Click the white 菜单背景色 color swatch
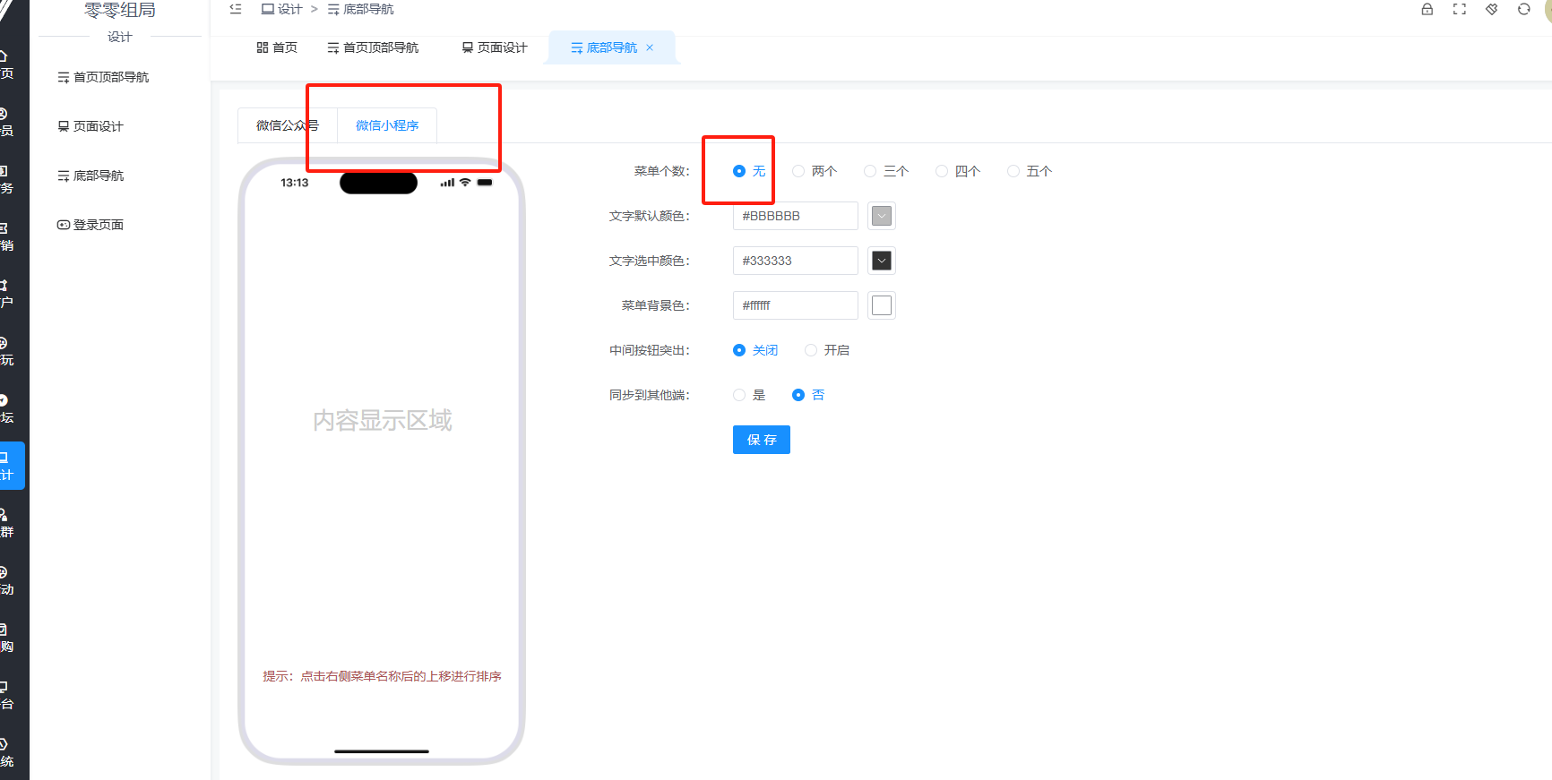The height and width of the screenshot is (780, 1552). pos(882,305)
